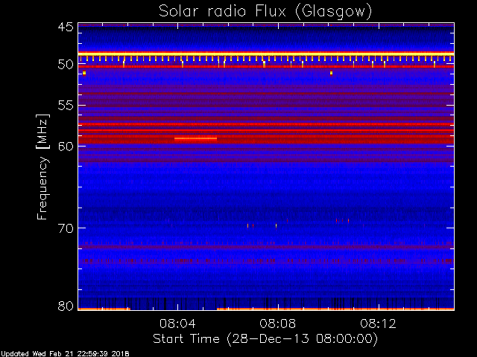Click the 55 MHz frequency tick label
477x357 pixels.
click(x=65, y=106)
